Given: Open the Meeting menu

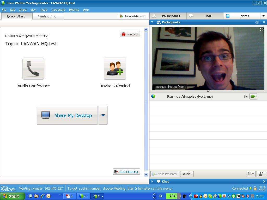Looking at the screenshot, I should (74, 10).
